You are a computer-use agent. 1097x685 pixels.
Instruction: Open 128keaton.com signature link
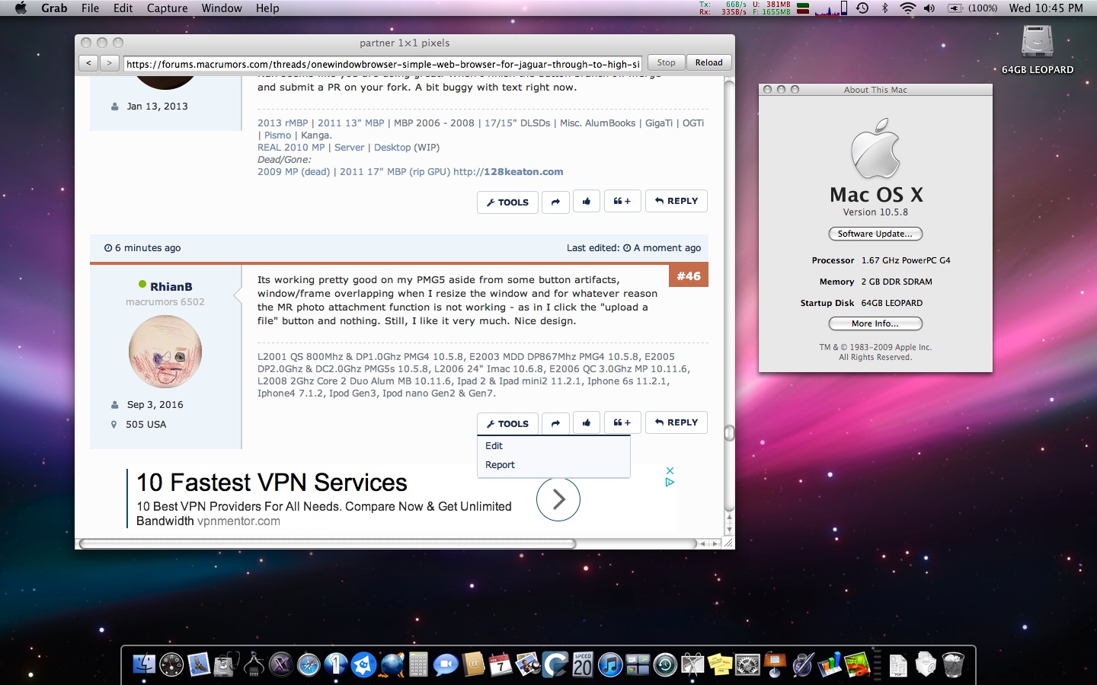[x=523, y=172]
